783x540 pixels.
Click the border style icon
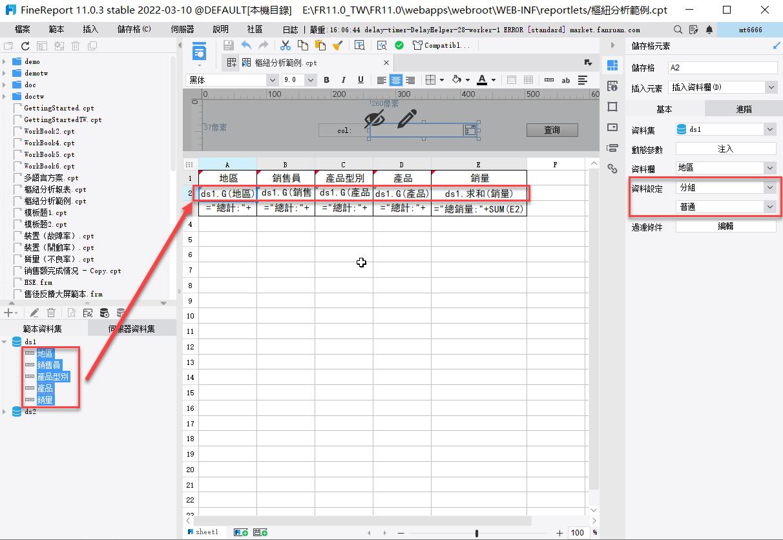[431, 80]
